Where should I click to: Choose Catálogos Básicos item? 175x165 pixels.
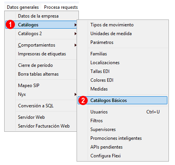123,100
